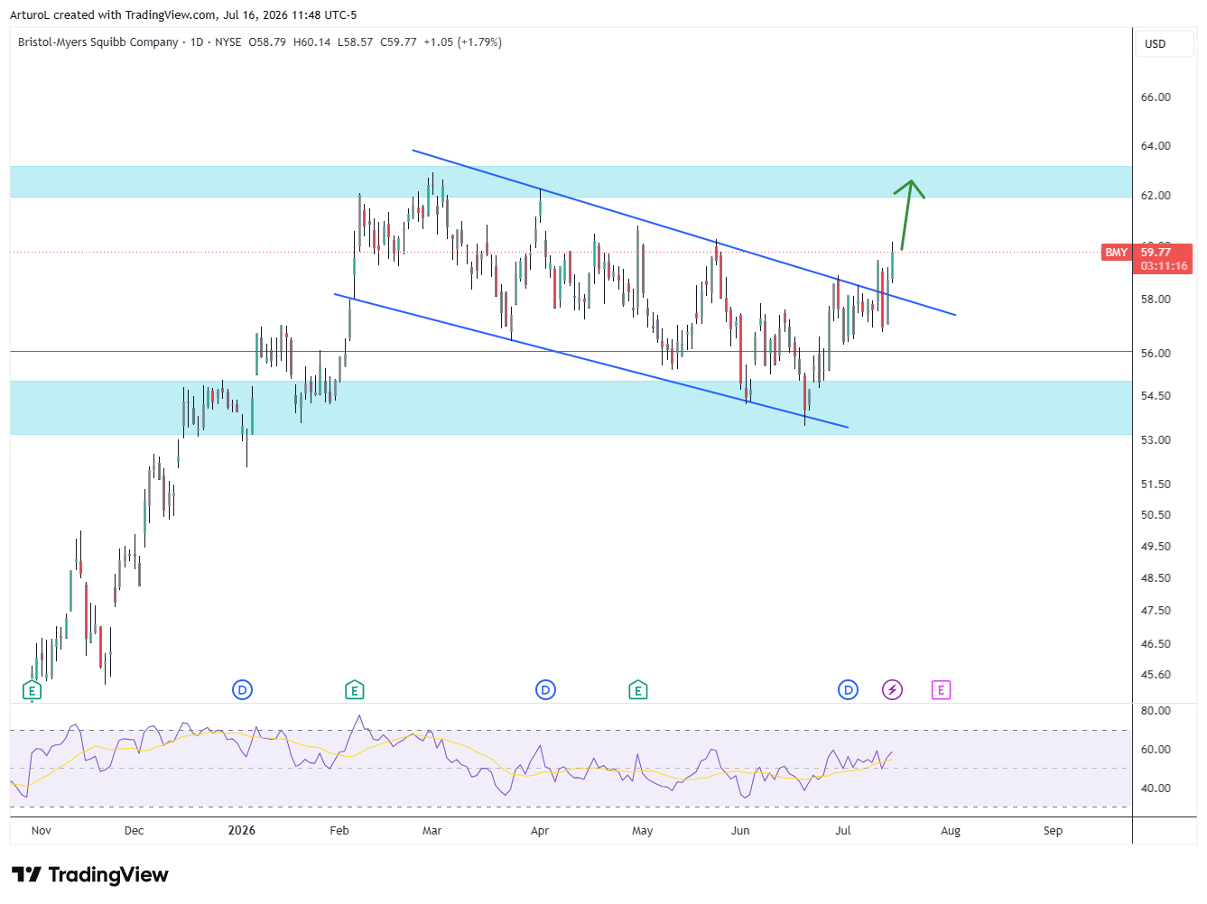
Task: Click the green earnings marker in May
Action: [637, 691]
